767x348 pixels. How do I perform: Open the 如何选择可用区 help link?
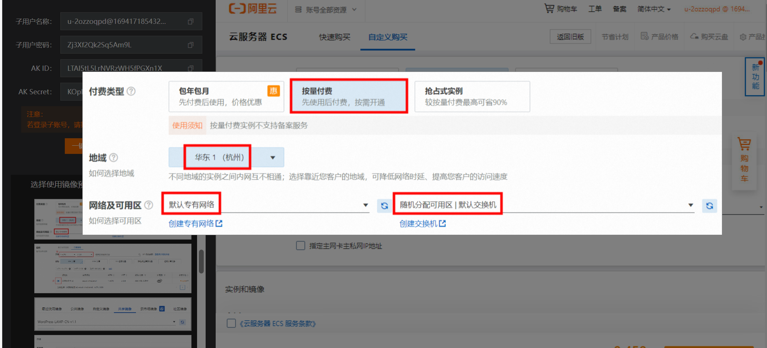coord(115,221)
